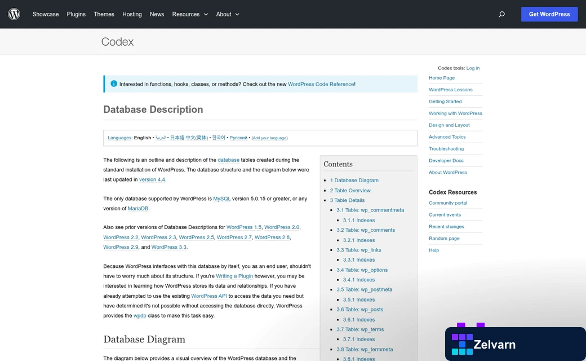Open the WordPress 2.8 link
Viewport: 586px width, 361px height.
point(272,237)
